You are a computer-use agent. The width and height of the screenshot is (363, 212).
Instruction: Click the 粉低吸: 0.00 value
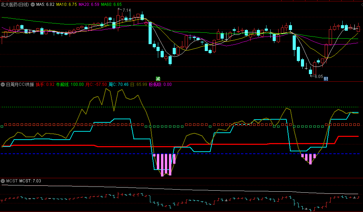(x=160, y=84)
